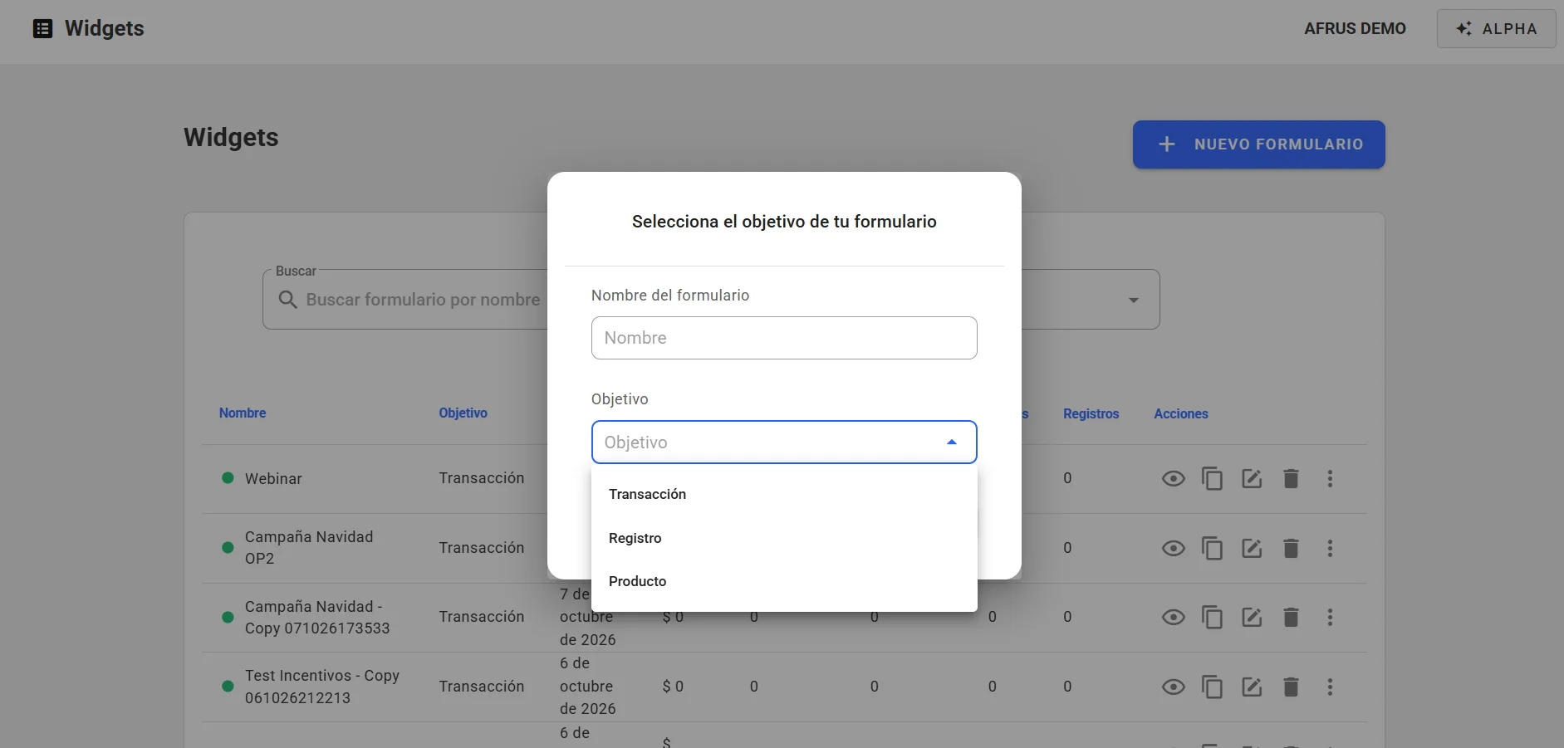The image size is (1564, 748).
Task: Duplicate Campaña Navidad - Copy form
Action: click(x=1212, y=617)
